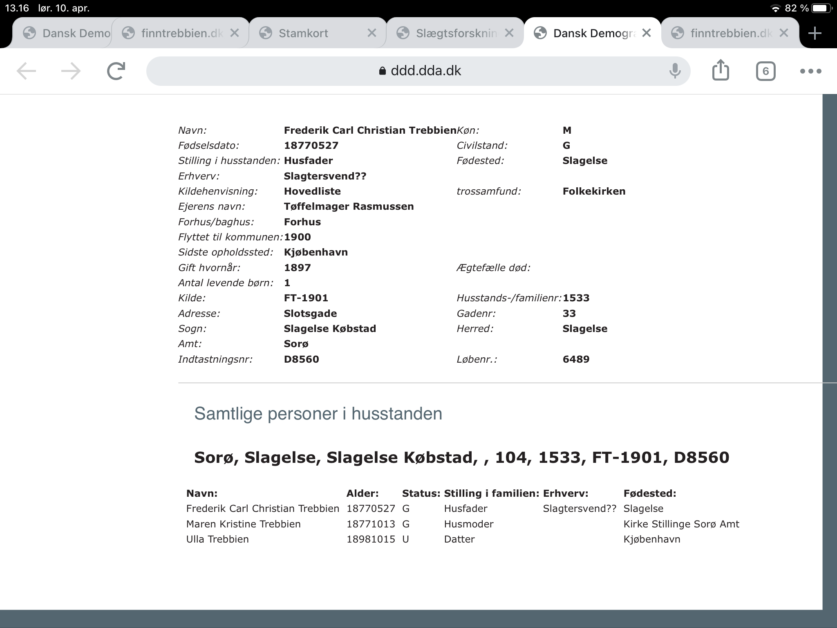Image resolution: width=837 pixels, height=628 pixels.
Task: Tap the battery indicator in status bar
Action: coord(821,8)
